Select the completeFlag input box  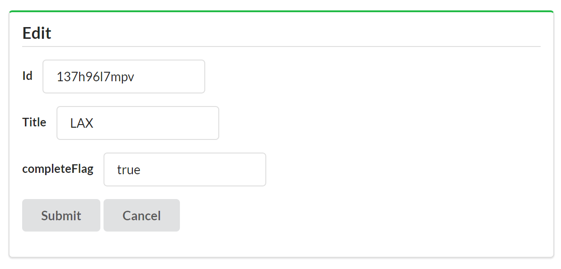(184, 170)
